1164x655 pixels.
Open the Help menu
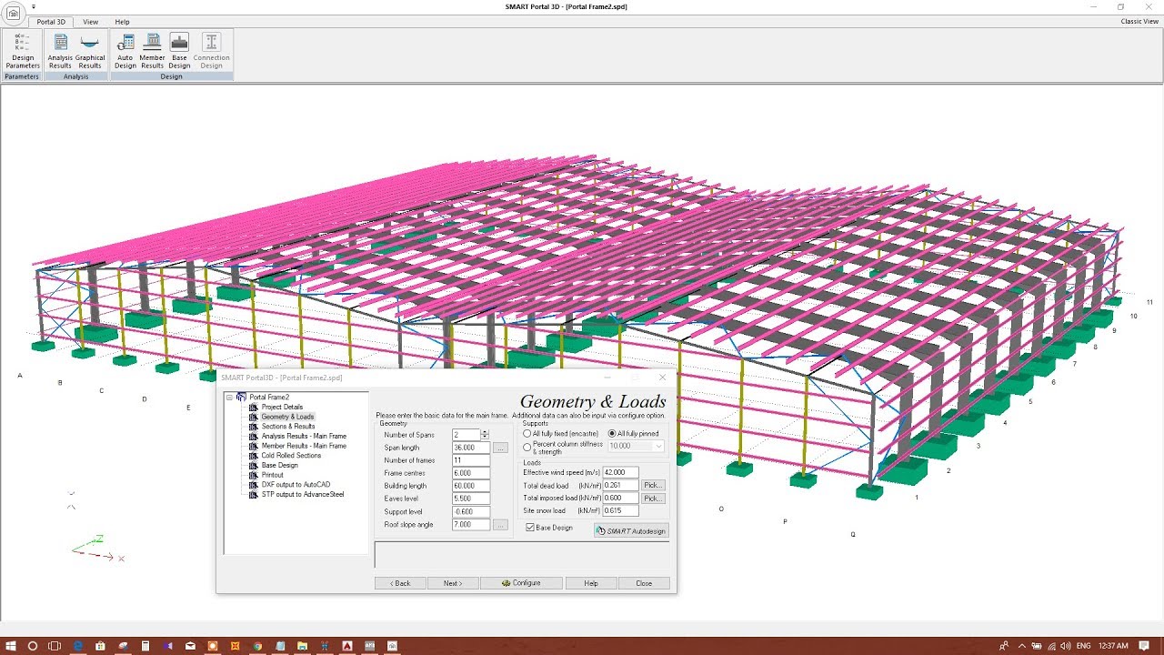click(122, 22)
